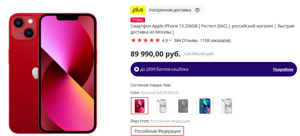Click the cashback points icon in the purple banner
Screen dimensions: 300x136
[136, 69]
